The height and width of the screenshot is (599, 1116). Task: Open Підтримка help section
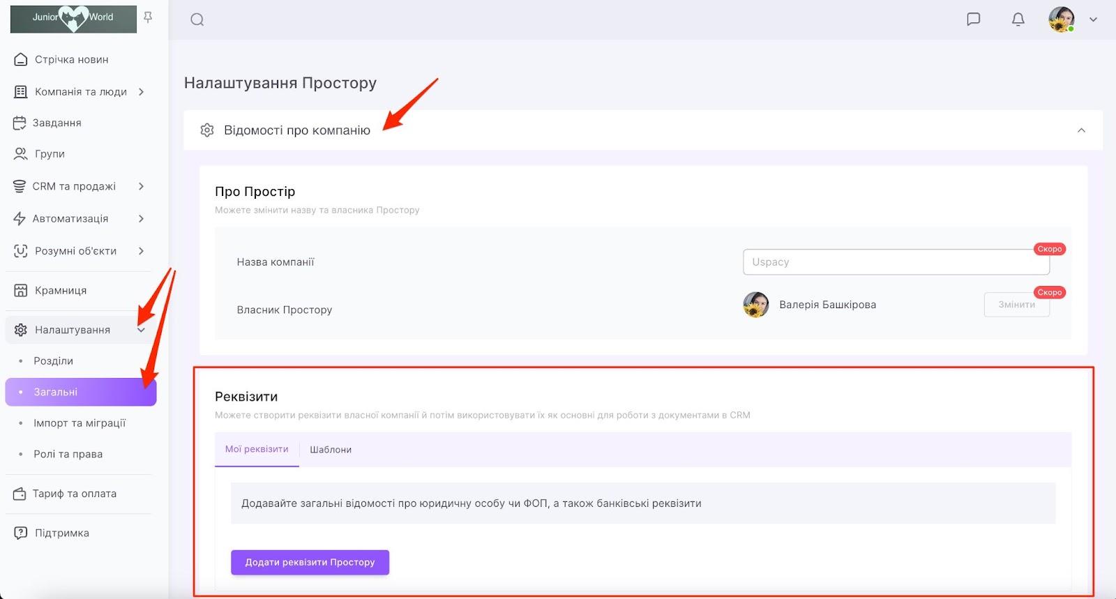pyautogui.click(x=62, y=533)
